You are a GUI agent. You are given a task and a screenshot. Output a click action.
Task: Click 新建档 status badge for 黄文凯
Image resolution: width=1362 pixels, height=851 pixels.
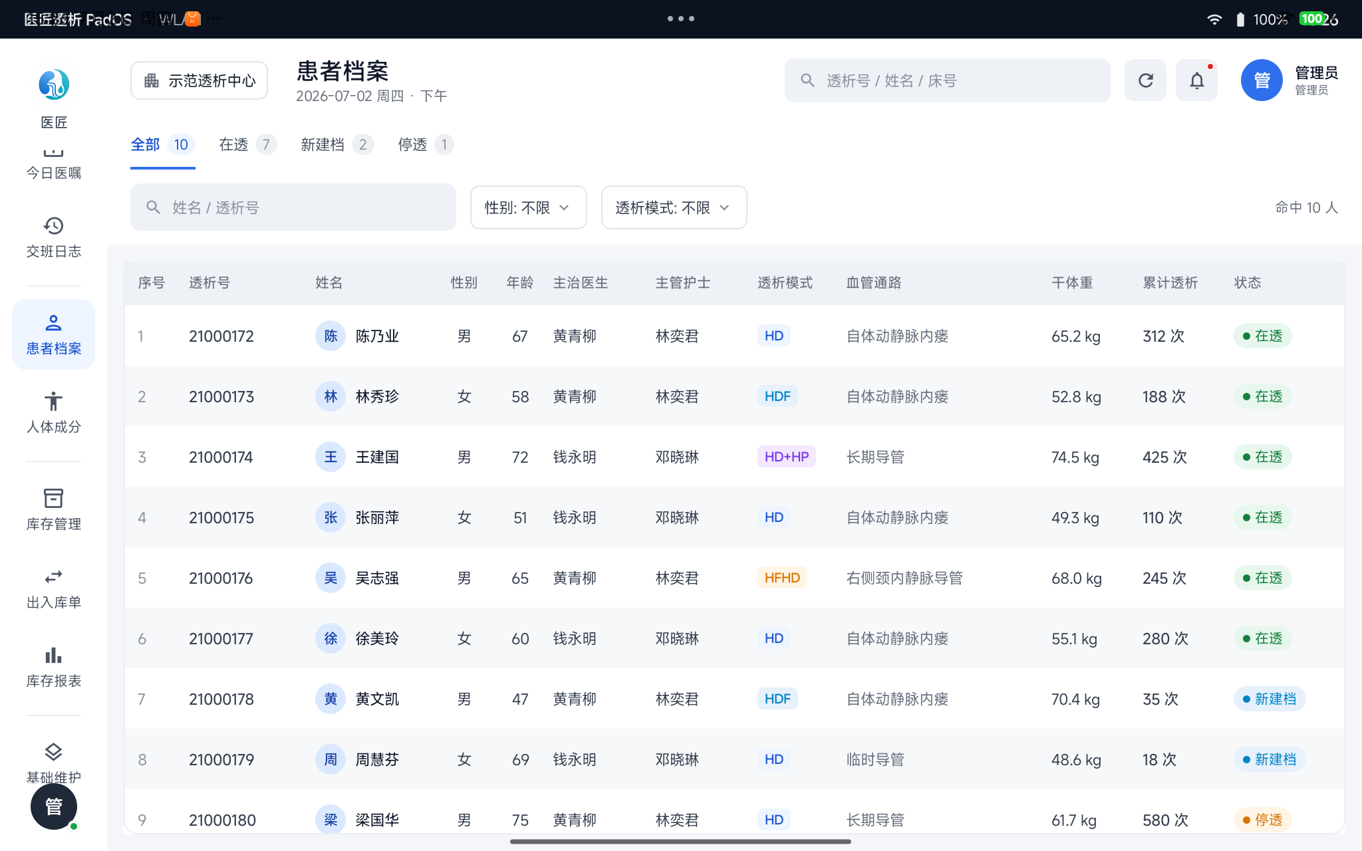click(1269, 699)
